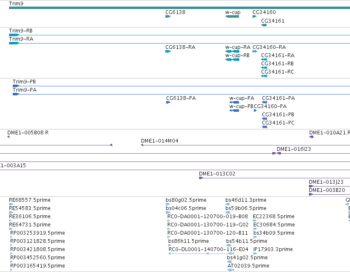Click the RC0-DA0001-130700-119-G02 EST label
Screen dimensions: 350x272
point(208,225)
